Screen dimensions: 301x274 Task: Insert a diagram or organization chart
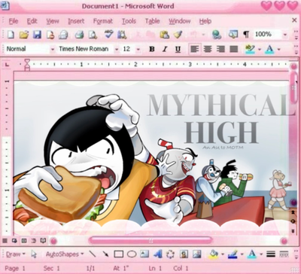(171, 254)
